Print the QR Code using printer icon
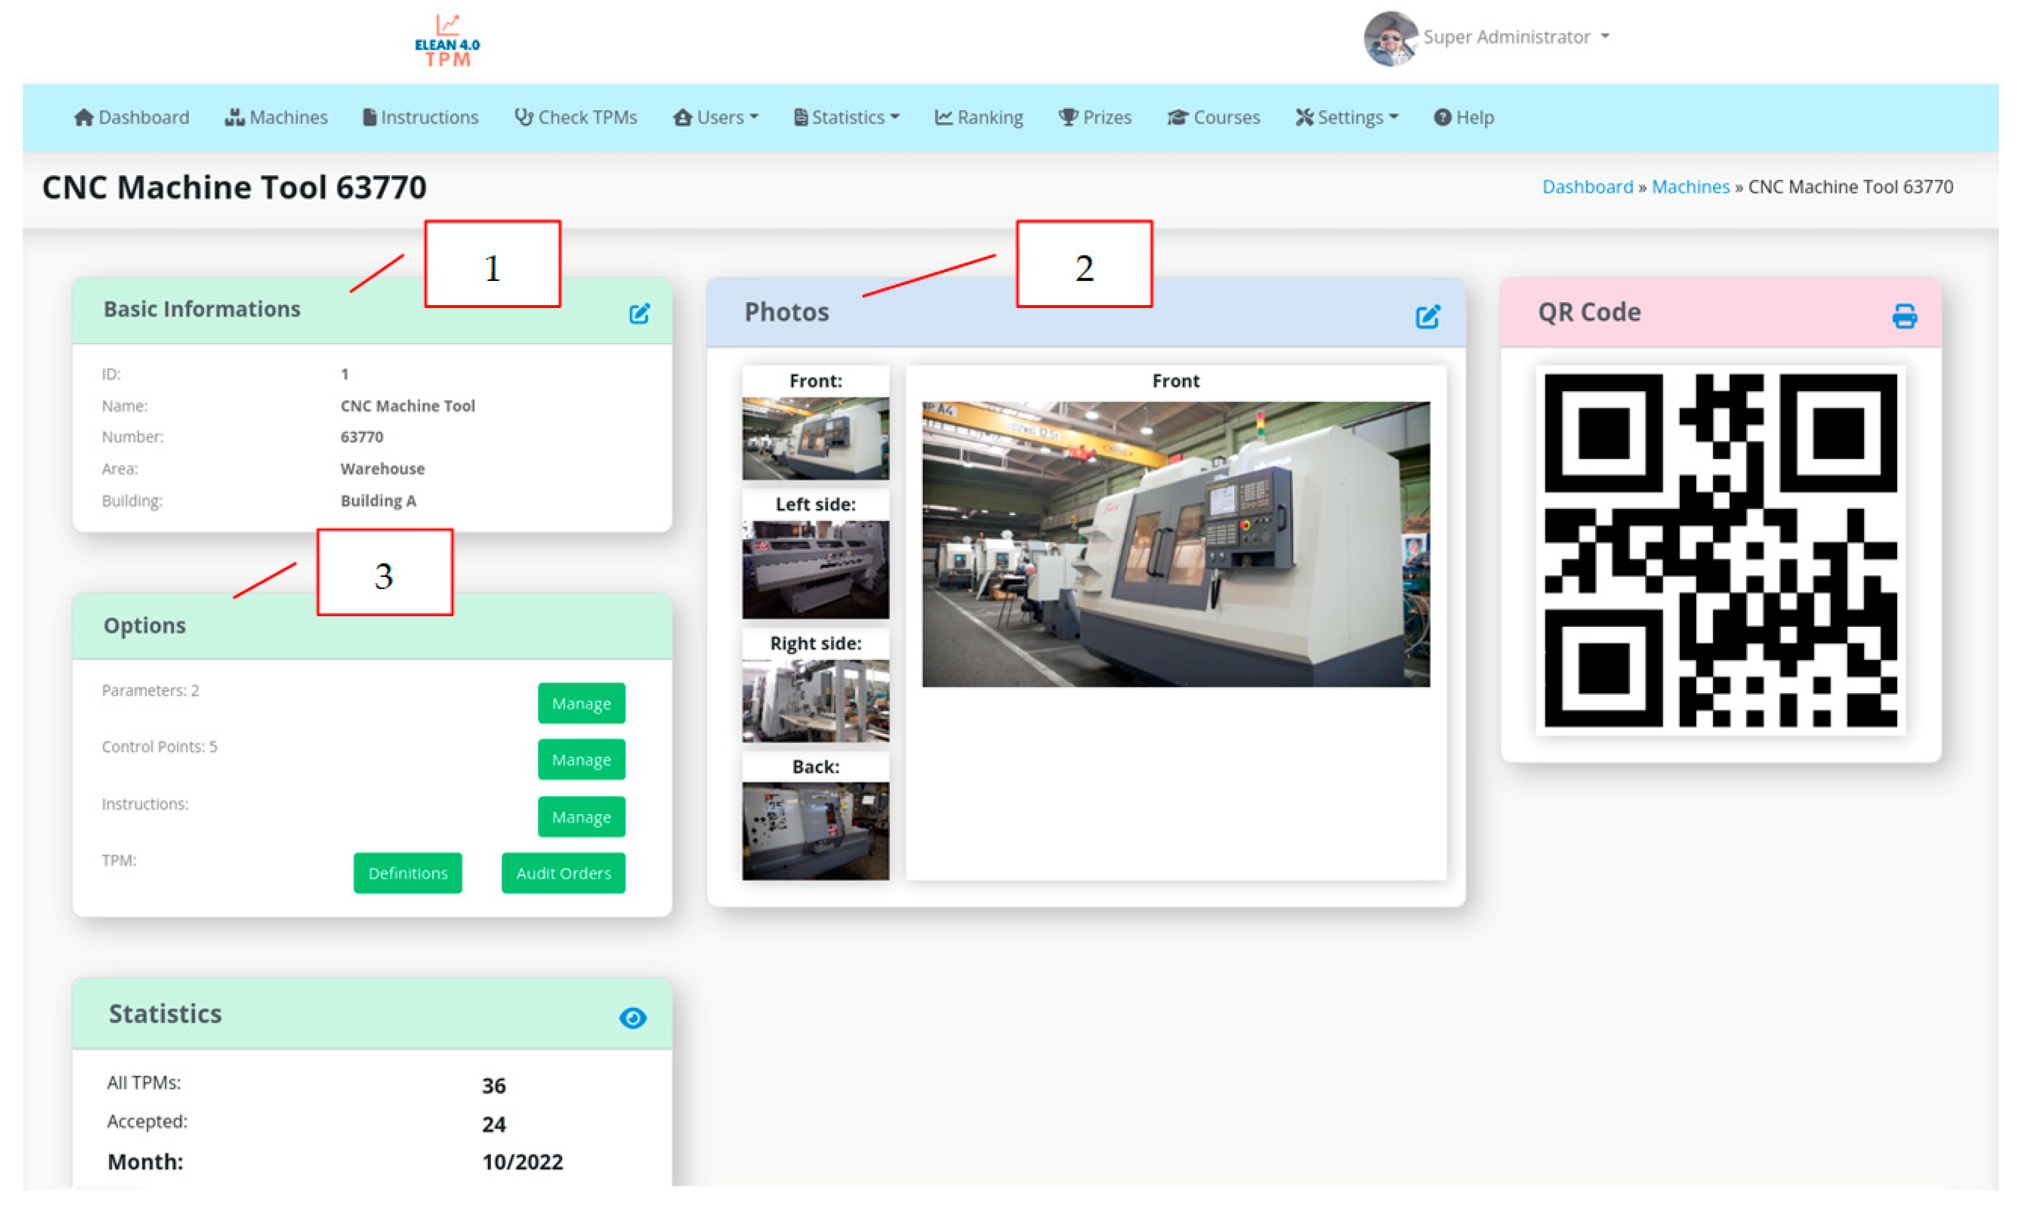The height and width of the screenshot is (1214, 2017). pyautogui.click(x=1904, y=316)
